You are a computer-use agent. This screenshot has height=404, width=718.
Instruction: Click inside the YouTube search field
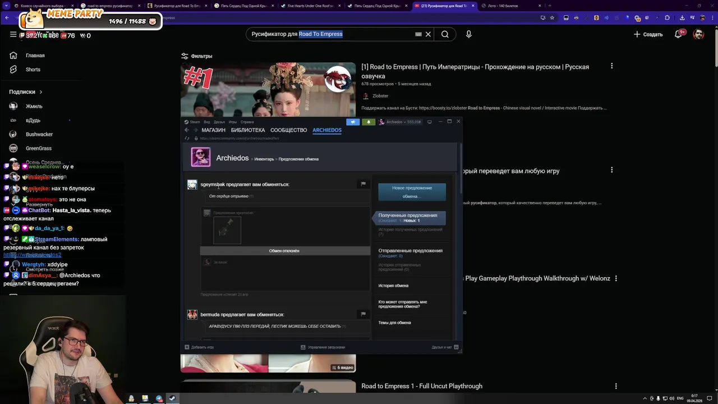point(331,34)
